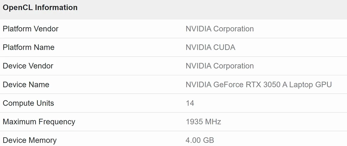Click NVIDIA Corporation value for Device Vendor
The image size is (347, 146).
[x=220, y=66]
